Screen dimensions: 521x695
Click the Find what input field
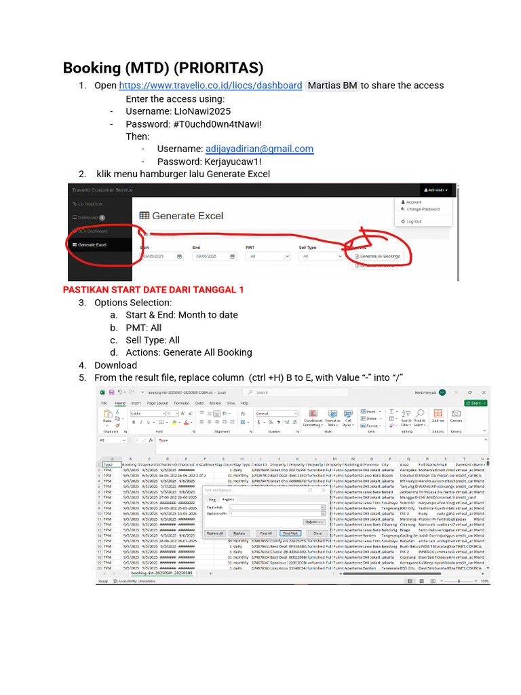(277, 508)
